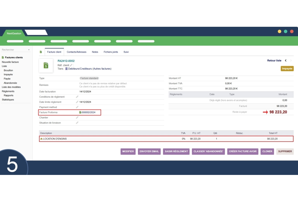
Task: Open the FA2412-0002 invoice thumbnail icon
Action: pyautogui.click(x=46, y=65)
